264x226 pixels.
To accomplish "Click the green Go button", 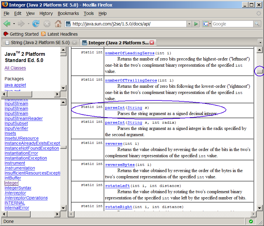I will coord(196,24).
